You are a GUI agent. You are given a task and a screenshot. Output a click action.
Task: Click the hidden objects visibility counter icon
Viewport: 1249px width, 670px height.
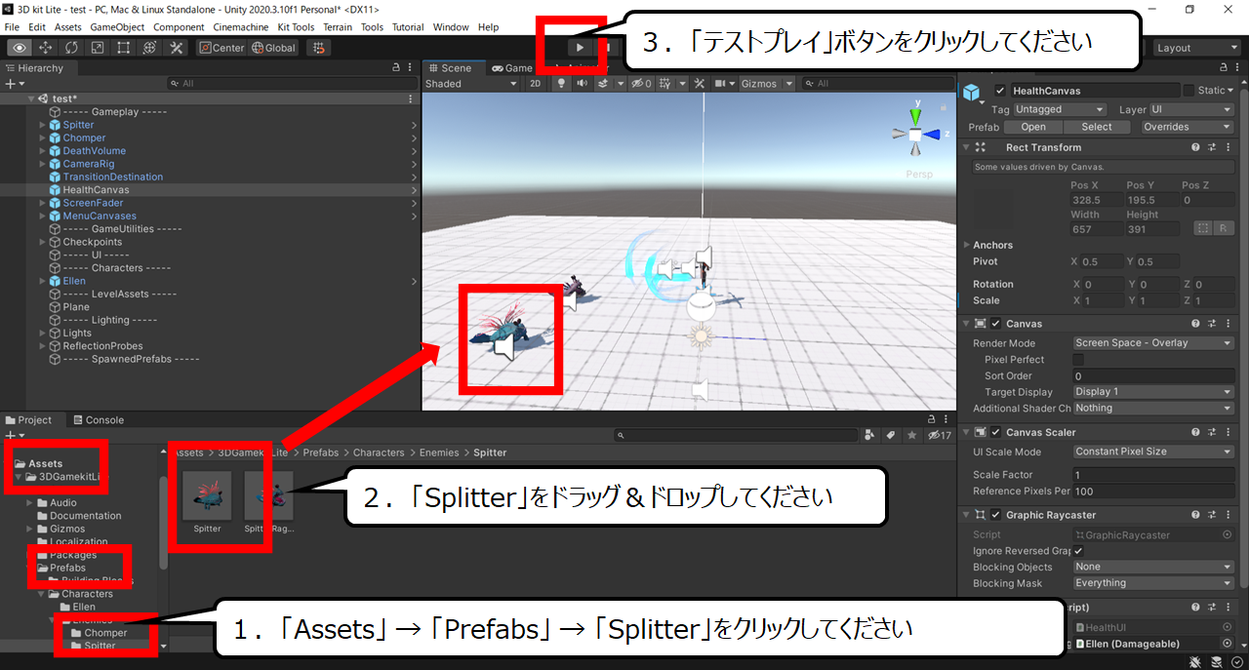641,84
